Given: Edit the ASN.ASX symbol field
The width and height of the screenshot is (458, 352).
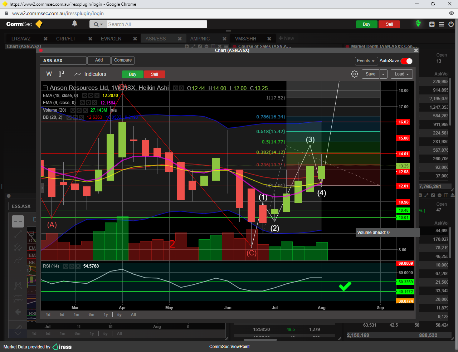Looking at the screenshot, I should coord(63,60).
